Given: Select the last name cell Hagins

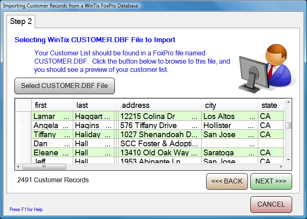Looking at the screenshot, I should 94,125.
